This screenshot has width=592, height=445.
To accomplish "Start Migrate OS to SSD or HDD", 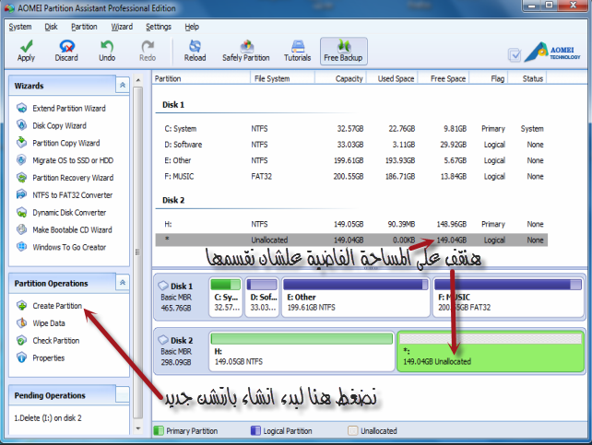I will 73,160.
